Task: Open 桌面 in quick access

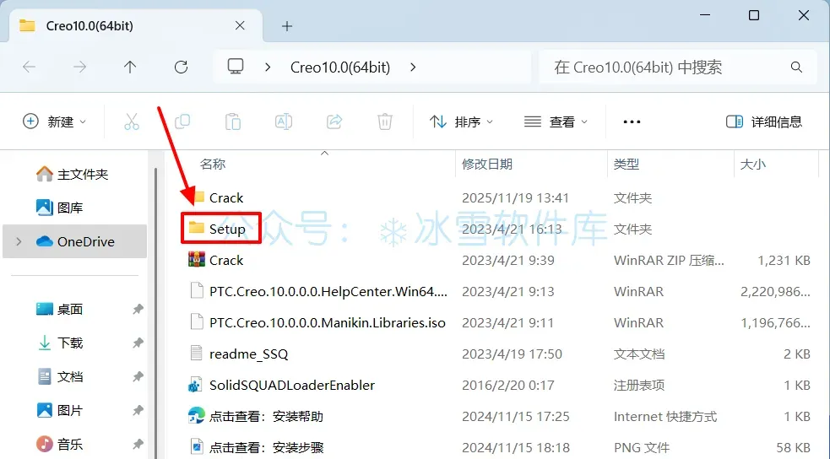Action: (x=59, y=309)
